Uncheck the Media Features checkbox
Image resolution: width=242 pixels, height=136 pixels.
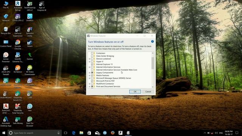tap(92, 76)
